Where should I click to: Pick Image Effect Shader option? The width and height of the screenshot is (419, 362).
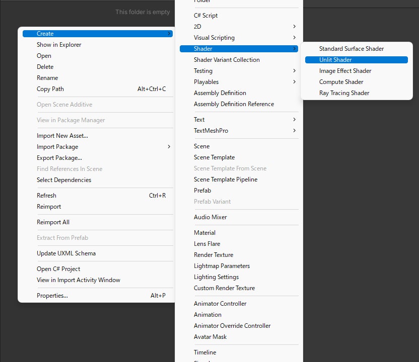click(x=356, y=71)
